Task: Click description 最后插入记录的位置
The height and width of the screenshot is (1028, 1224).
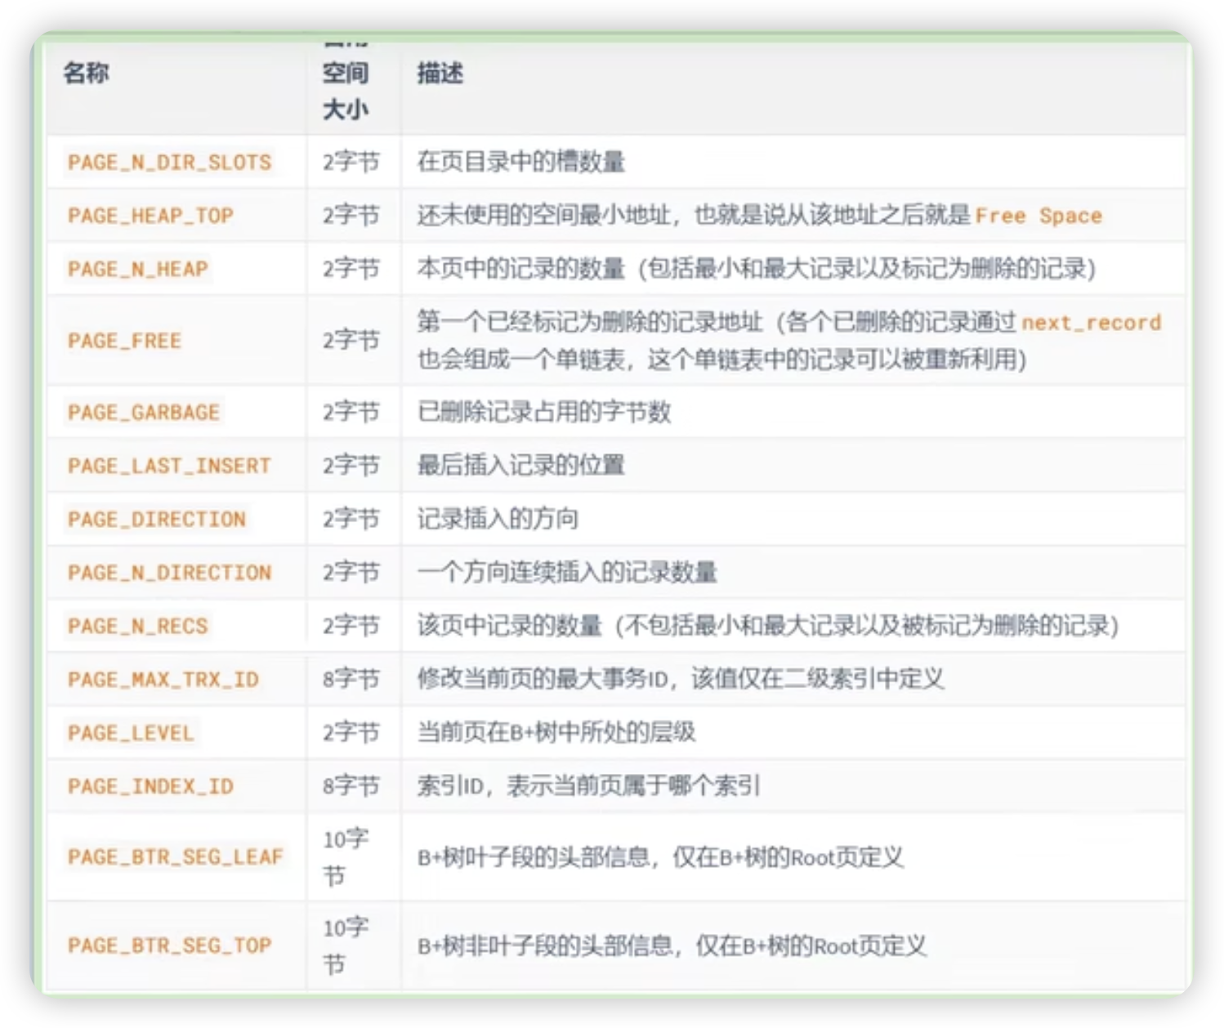Action: (x=521, y=466)
